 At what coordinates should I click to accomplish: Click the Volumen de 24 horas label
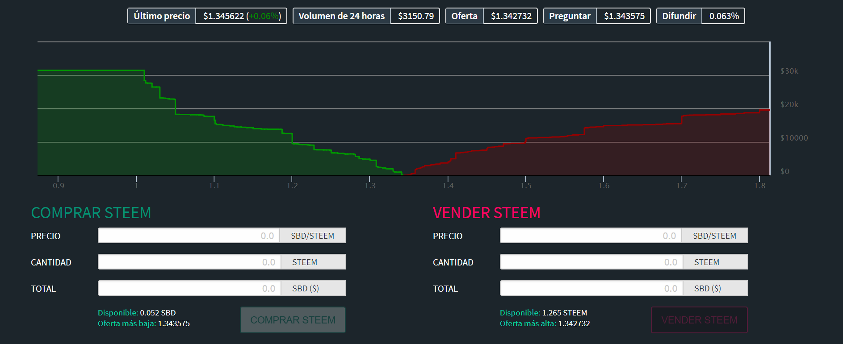tap(341, 16)
